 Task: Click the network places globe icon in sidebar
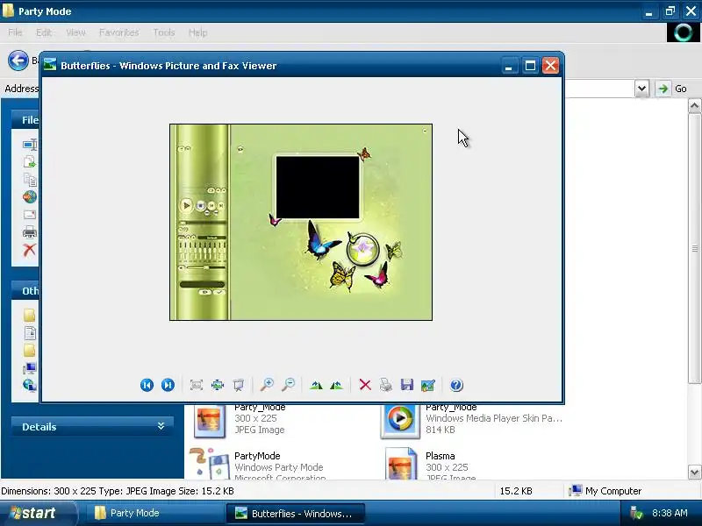click(x=30, y=385)
